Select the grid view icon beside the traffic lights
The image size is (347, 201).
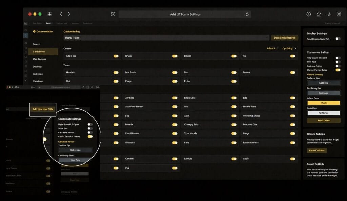49,14
